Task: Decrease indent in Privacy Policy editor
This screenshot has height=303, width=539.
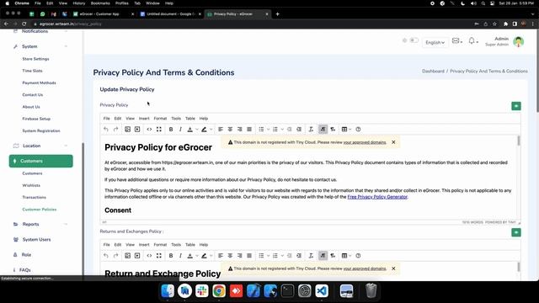Action: pyautogui.click(x=290, y=129)
